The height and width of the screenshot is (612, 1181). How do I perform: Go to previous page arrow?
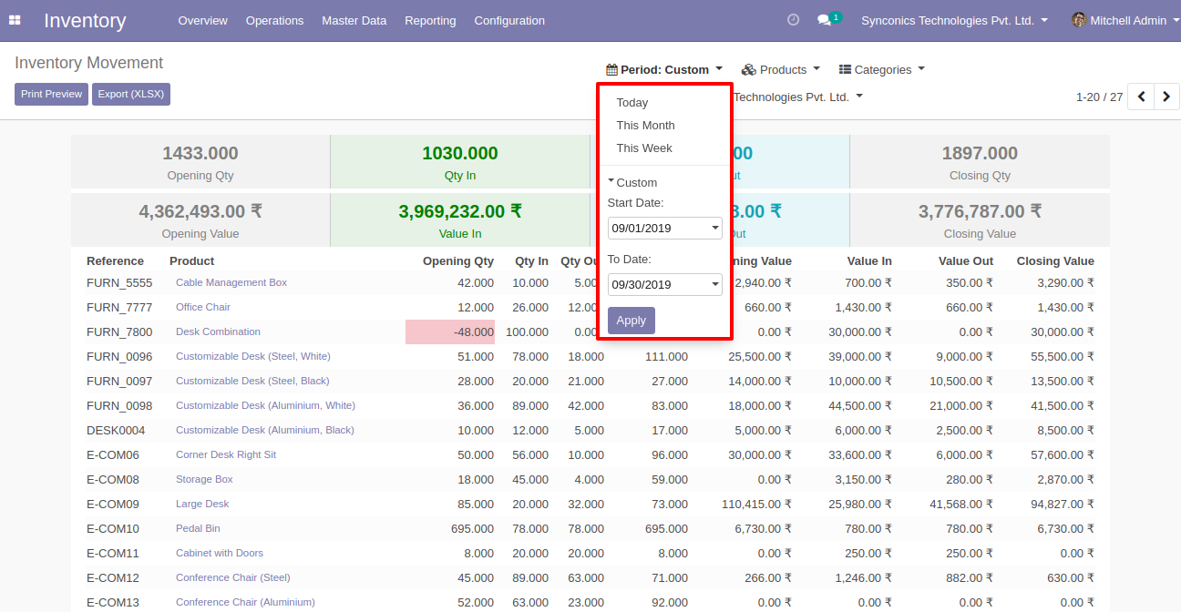point(1141,97)
